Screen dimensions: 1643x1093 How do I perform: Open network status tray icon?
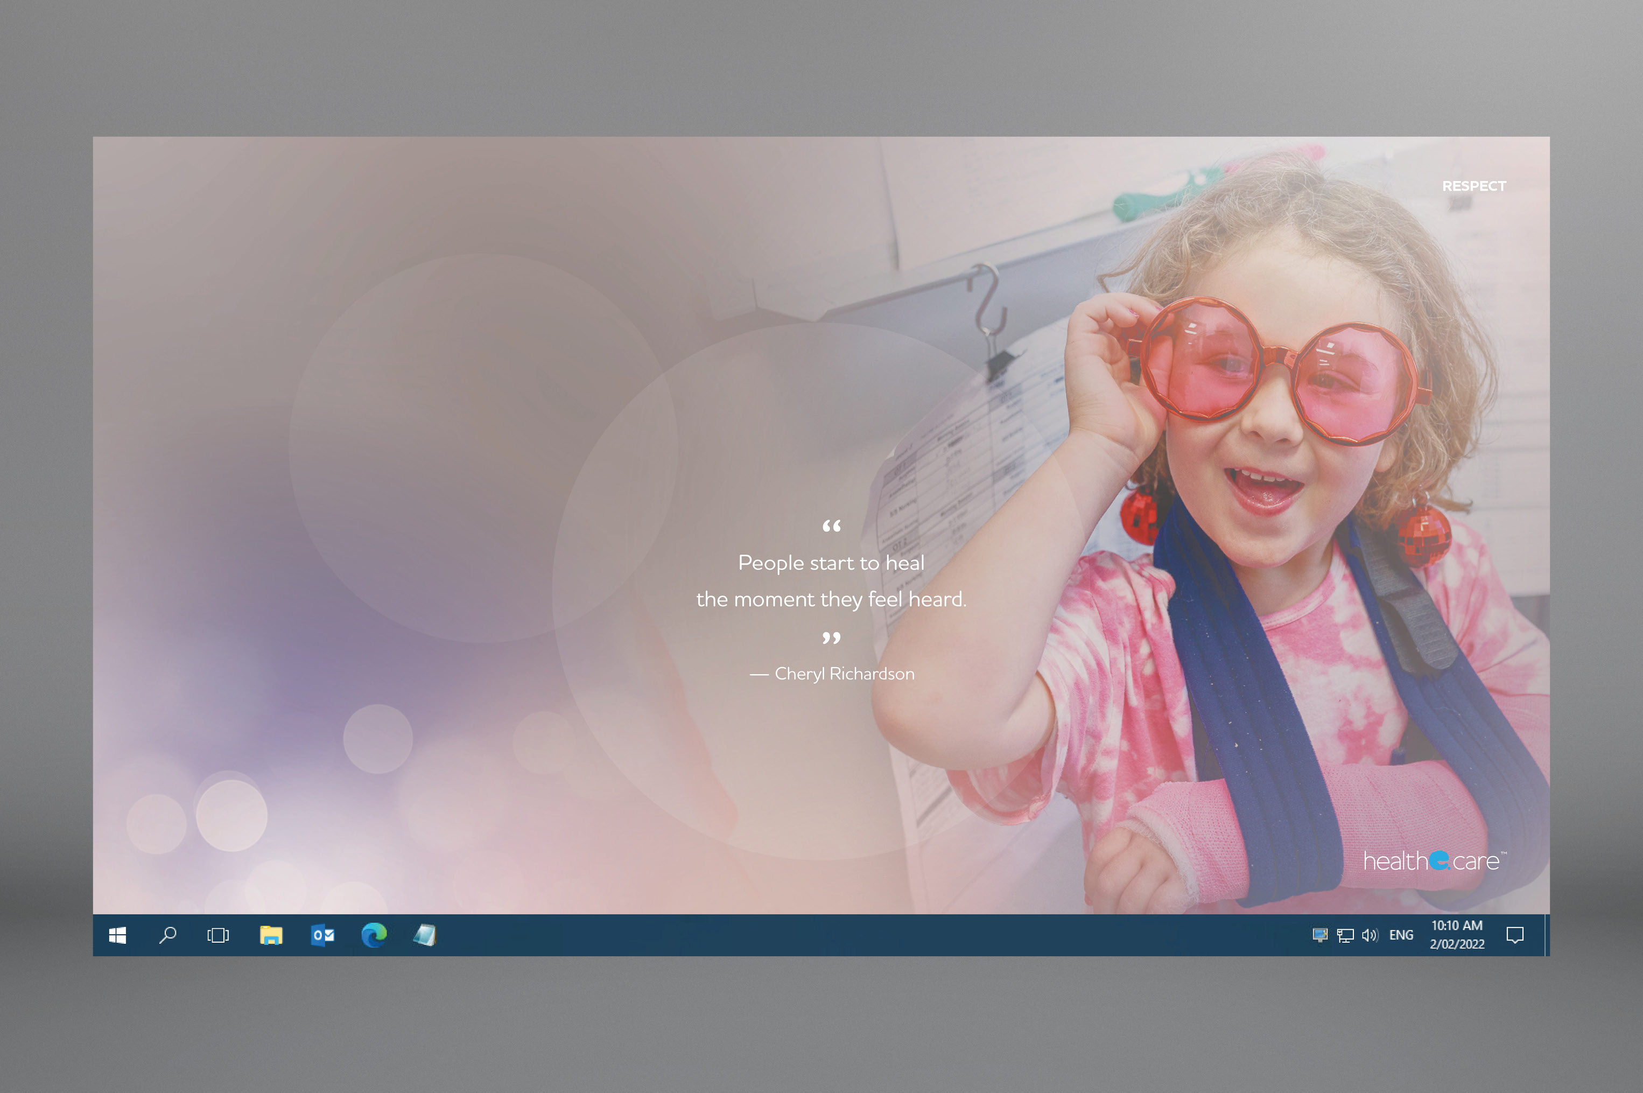click(1345, 935)
